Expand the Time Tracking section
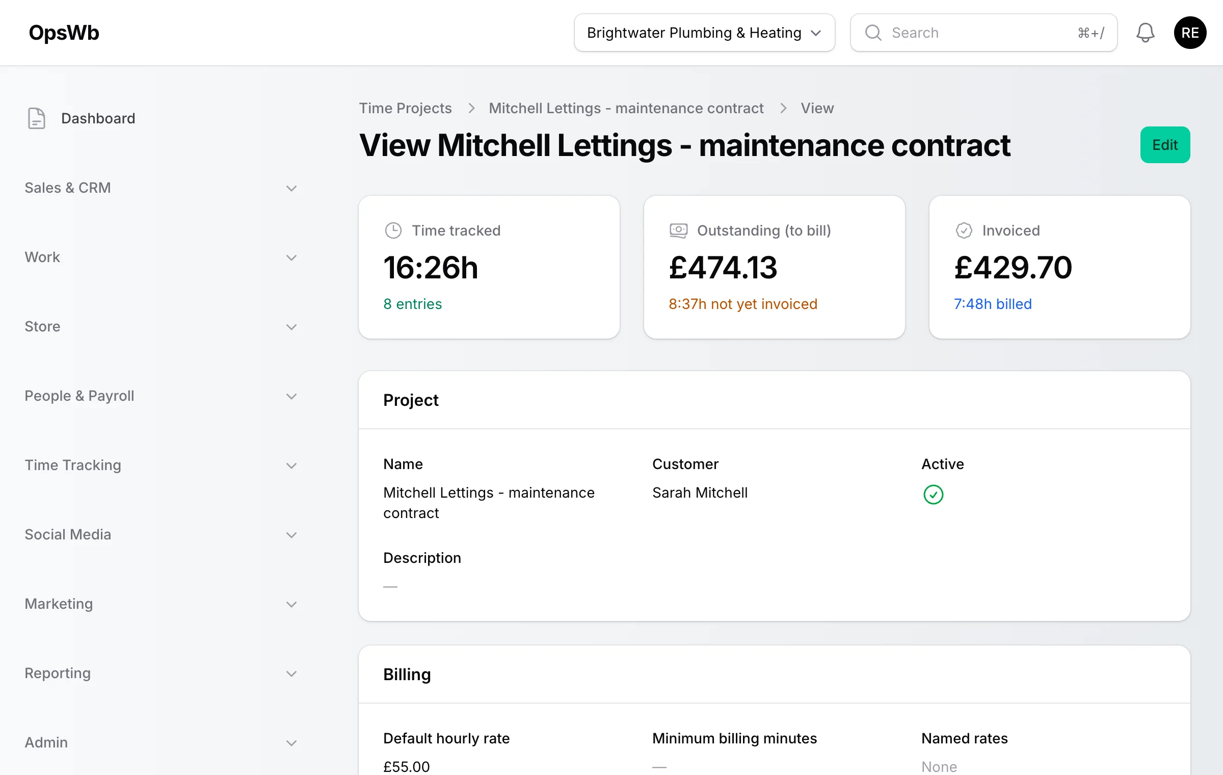 pyautogui.click(x=161, y=465)
